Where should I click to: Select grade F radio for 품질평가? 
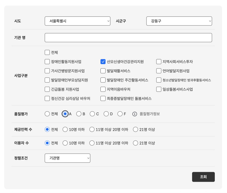120,114
